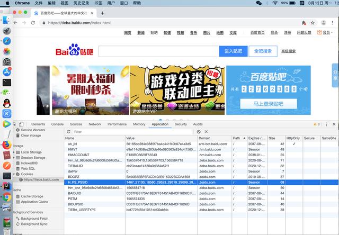Viewport: 339px width, 235px height.
Task: Select Service Workers in the sidebar
Action: 33,130
